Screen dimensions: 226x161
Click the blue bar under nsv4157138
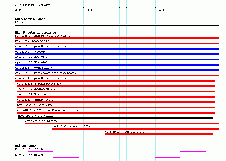[x=117, y=49]
